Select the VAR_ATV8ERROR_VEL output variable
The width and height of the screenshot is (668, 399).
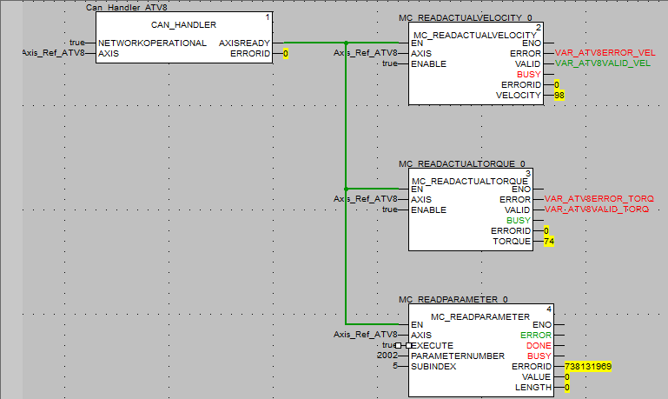pyautogui.click(x=599, y=53)
